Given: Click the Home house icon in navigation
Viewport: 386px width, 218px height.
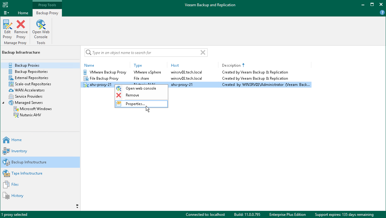Looking at the screenshot, I should (x=6, y=140).
